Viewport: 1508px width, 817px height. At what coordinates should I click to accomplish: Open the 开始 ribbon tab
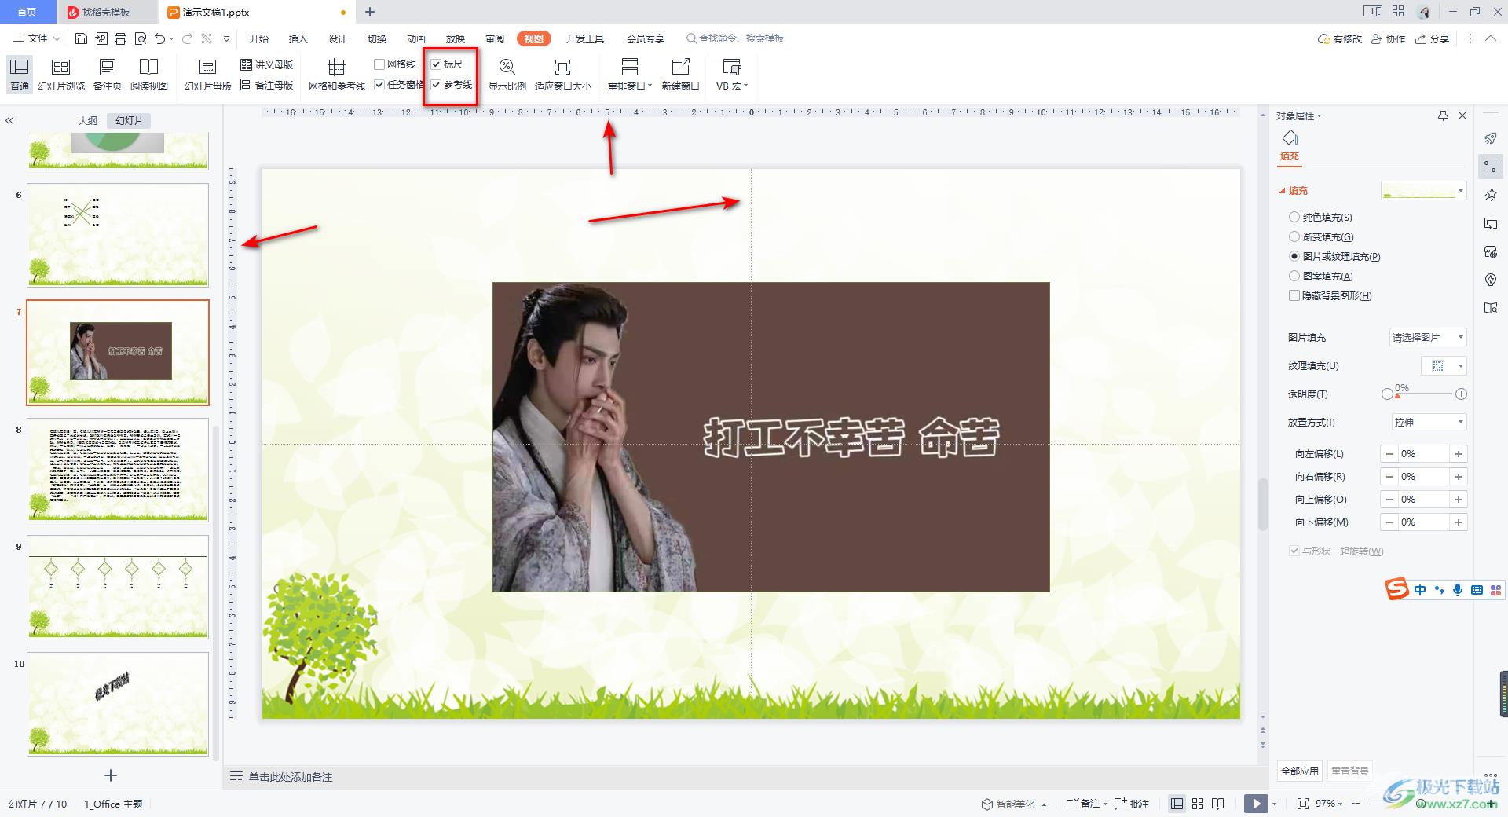[x=259, y=38]
